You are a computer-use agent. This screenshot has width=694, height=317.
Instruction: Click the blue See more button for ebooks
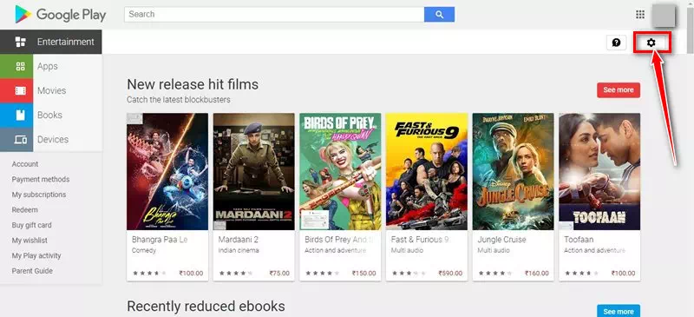619,311
